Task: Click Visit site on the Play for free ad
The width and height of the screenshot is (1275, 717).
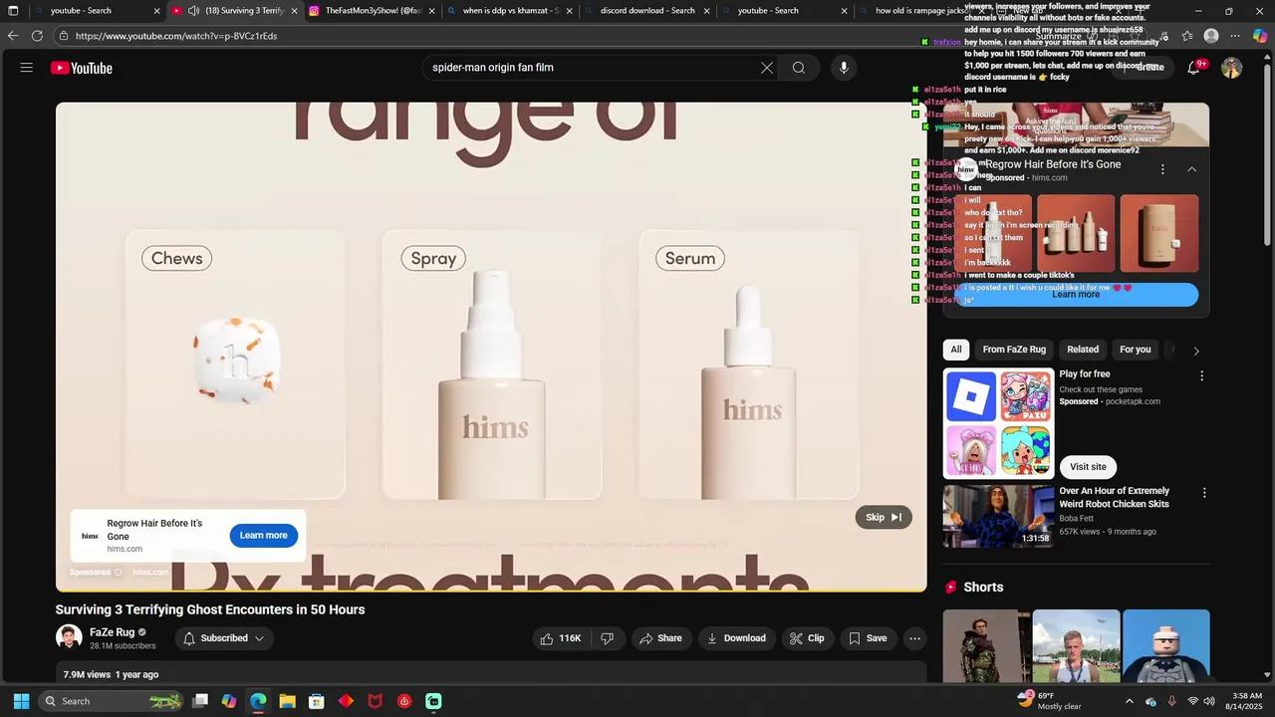Action: coord(1088,467)
